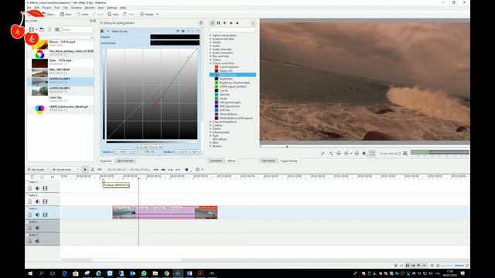Click the Render button in toolbar

(147, 14)
